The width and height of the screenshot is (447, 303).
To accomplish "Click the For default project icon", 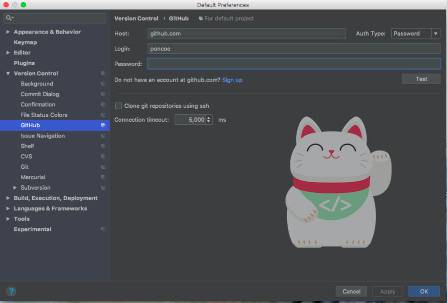I will [x=201, y=18].
